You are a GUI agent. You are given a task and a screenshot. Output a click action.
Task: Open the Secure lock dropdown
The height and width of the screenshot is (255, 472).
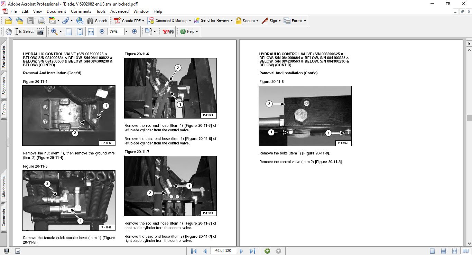(x=247, y=21)
